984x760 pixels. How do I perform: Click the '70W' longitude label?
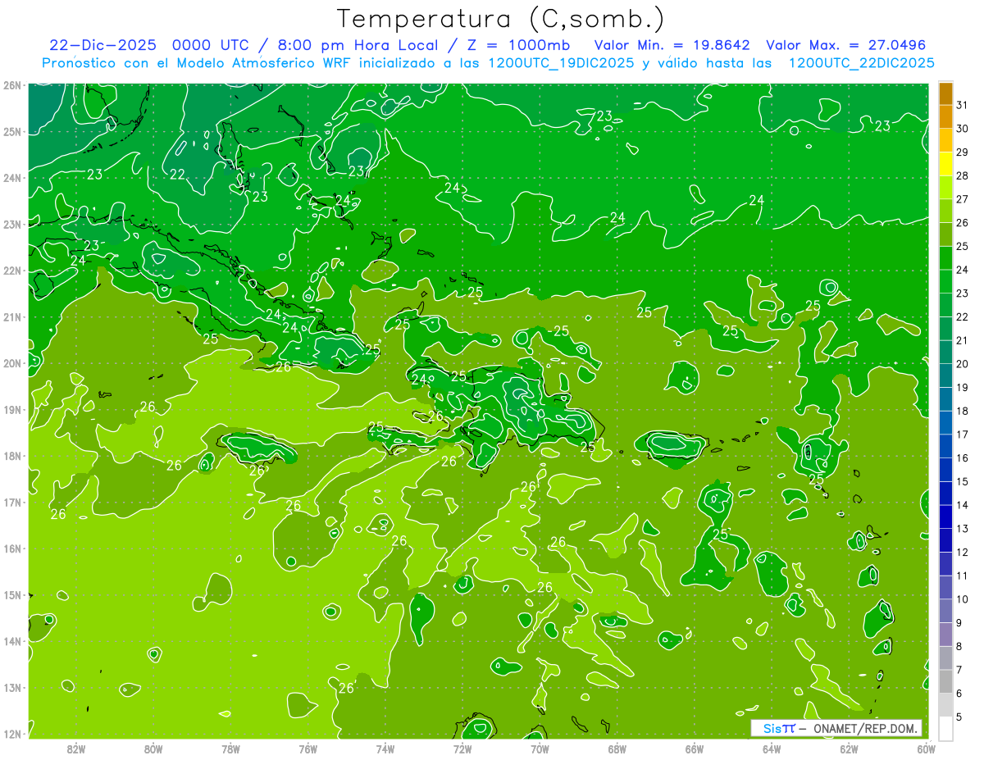(540, 749)
